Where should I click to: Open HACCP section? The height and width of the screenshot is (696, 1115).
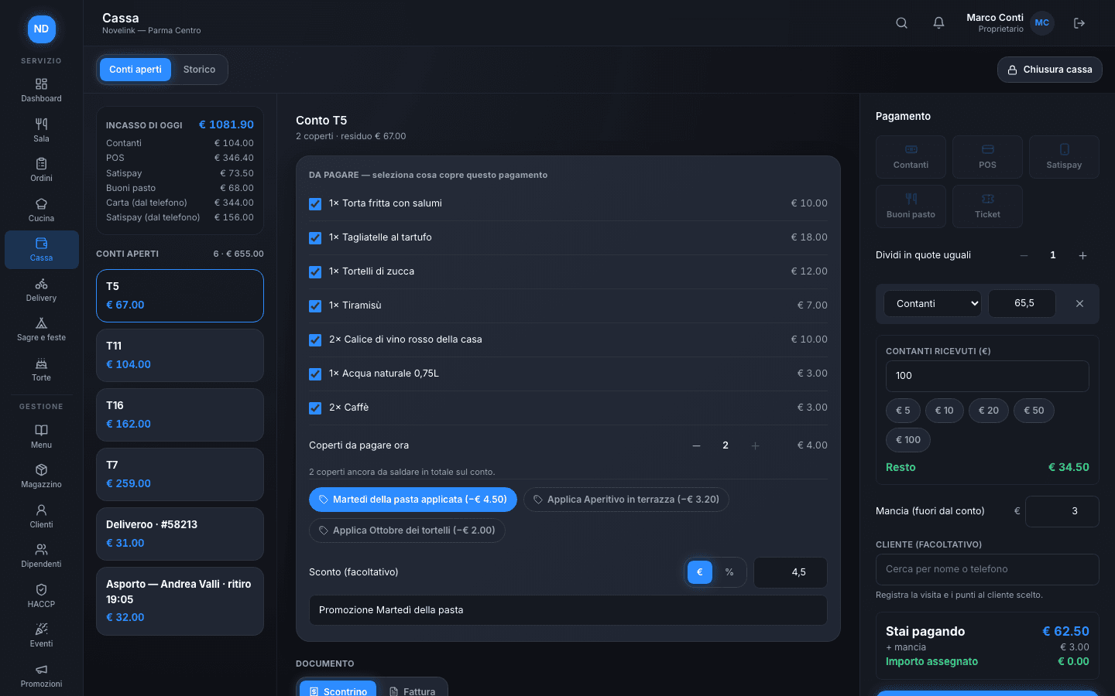[x=42, y=595]
